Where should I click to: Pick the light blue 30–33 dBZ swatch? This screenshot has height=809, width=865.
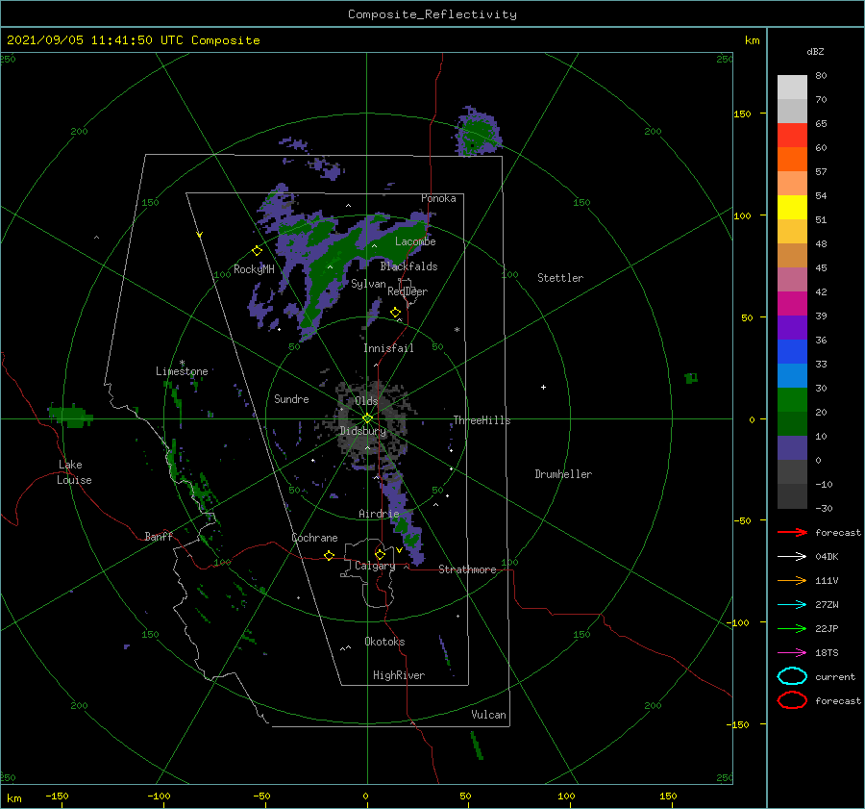tap(792, 375)
